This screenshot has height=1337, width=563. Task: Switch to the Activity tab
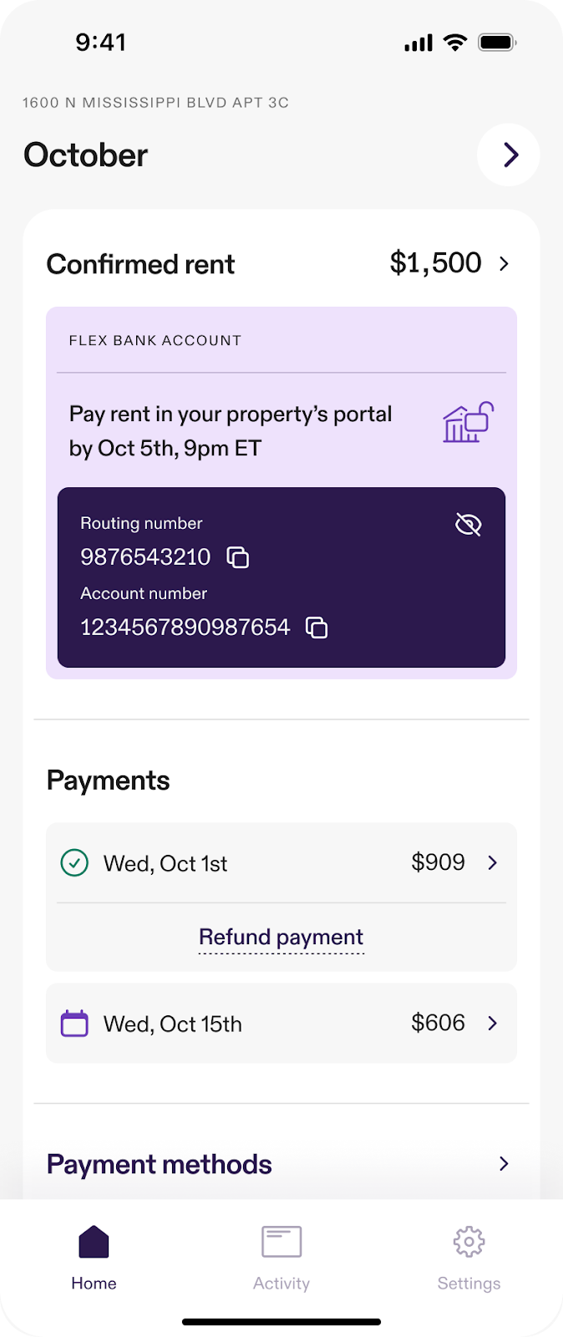tap(281, 1258)
